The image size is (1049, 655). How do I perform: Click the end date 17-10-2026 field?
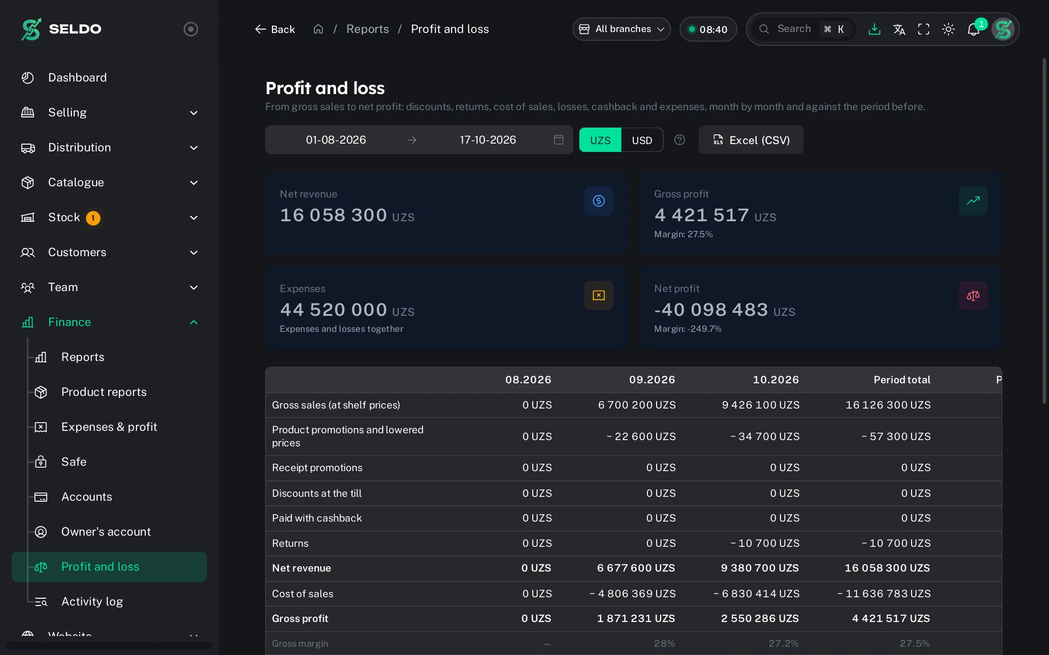pyautogui.click(x=488, y=140)
